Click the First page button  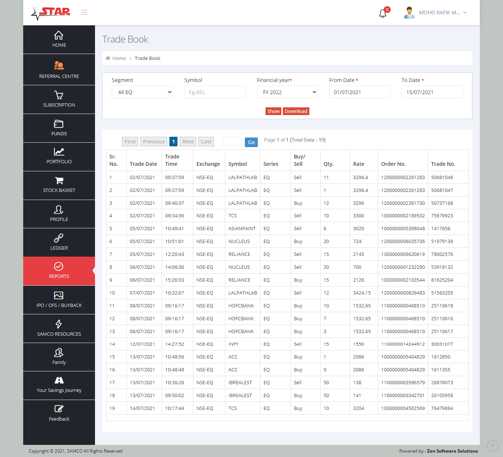pos(130,142)
